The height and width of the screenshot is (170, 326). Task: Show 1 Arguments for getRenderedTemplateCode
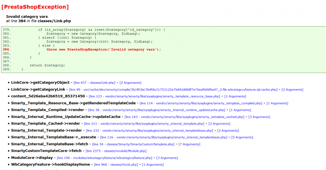tap(277, 103)
